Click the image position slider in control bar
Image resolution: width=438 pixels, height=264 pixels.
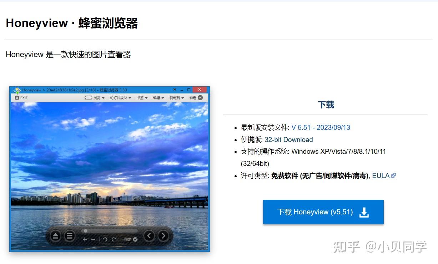pos(109,231)
